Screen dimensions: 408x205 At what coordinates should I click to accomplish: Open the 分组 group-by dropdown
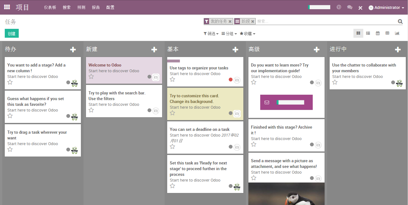coord(229,34)
